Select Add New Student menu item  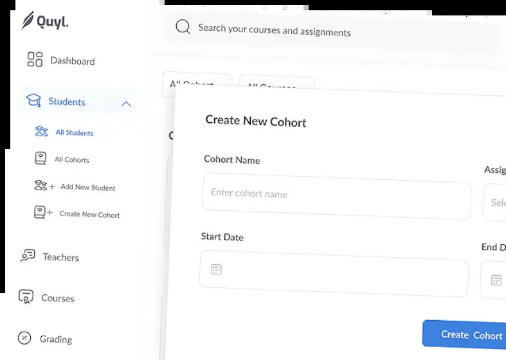[88, 187]
